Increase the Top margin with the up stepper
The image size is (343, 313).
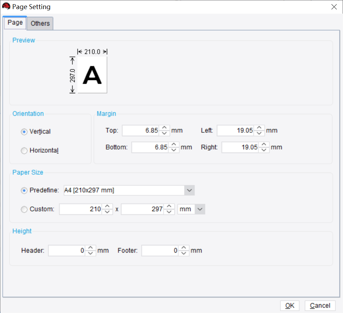point(164,128)
